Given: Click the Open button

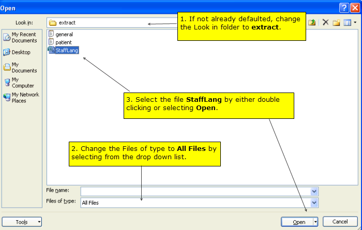Looking at the screenshot, I should [x=297, y=222].
